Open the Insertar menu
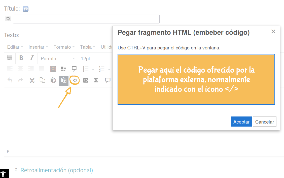284x178 pixels. pos(38,47)
